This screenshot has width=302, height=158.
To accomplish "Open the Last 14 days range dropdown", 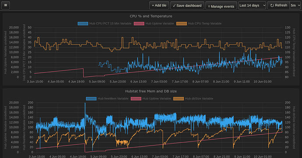I will (x=252, y=5).
